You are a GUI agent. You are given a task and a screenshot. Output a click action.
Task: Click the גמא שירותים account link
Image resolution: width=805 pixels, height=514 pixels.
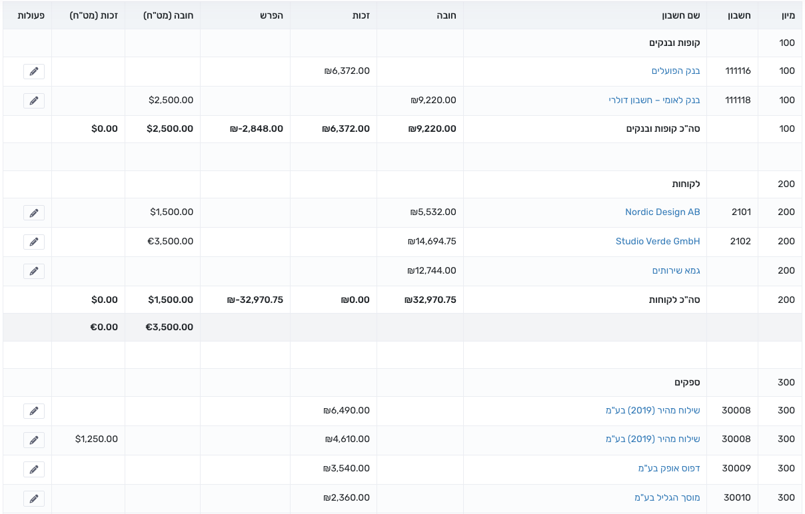676,271
